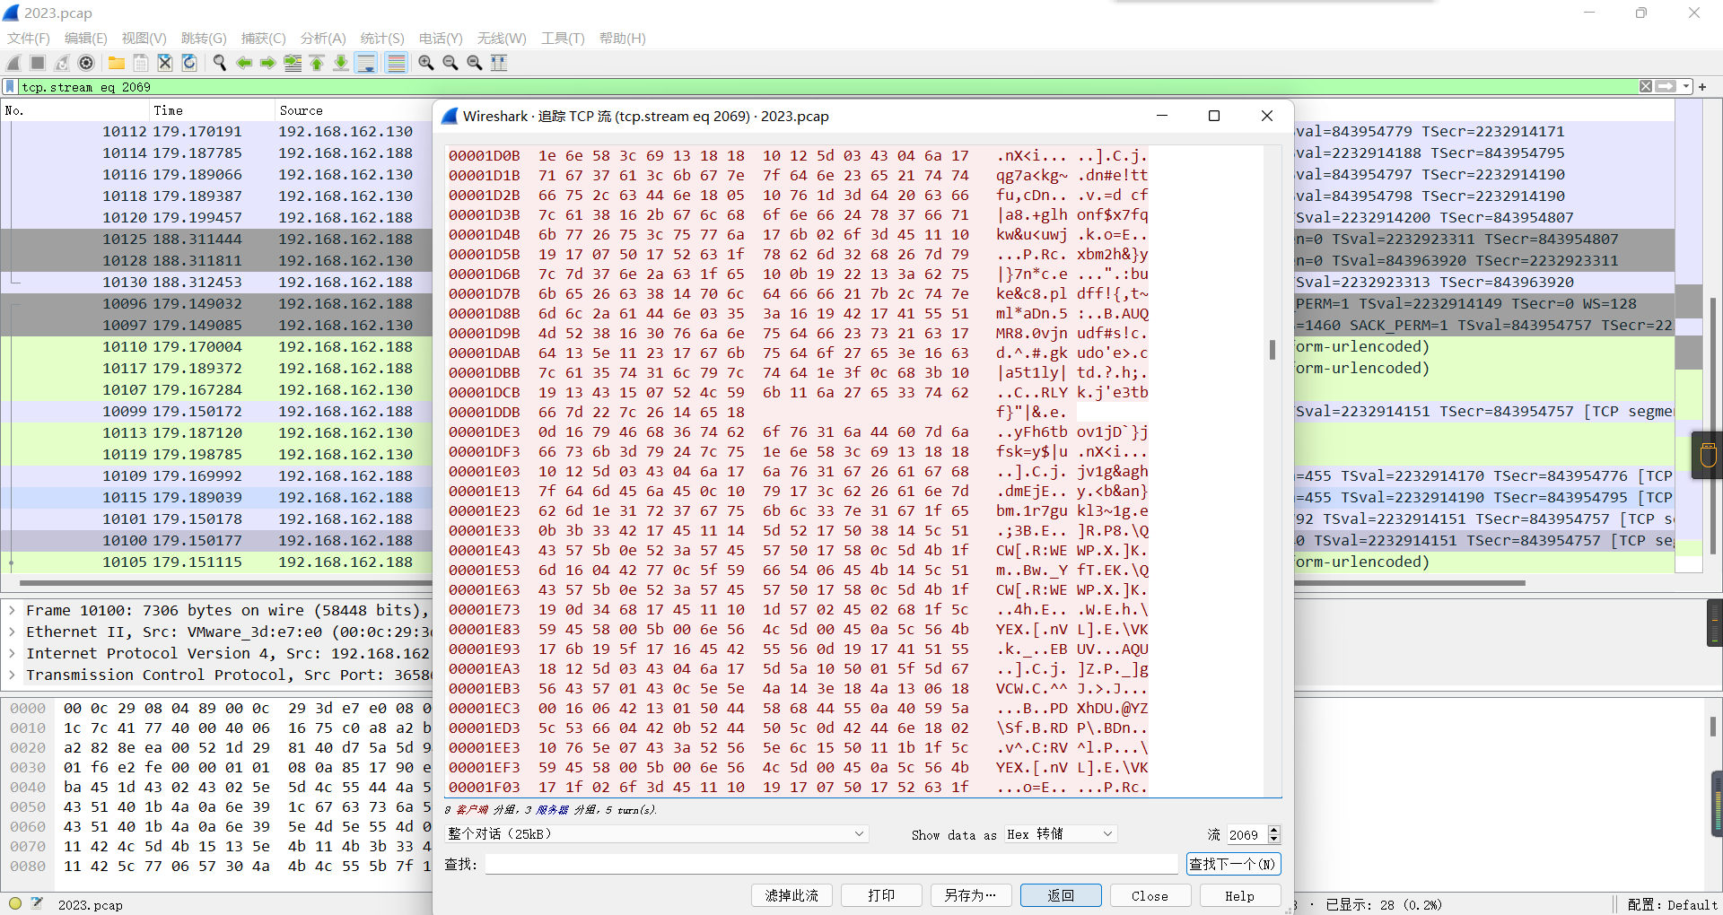Go to a specified packet icon

(x=293, y=63)
